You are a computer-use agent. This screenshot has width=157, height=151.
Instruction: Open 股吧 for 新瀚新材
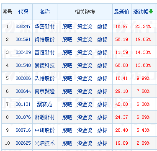pyautogui.click(x=67, y=117)
